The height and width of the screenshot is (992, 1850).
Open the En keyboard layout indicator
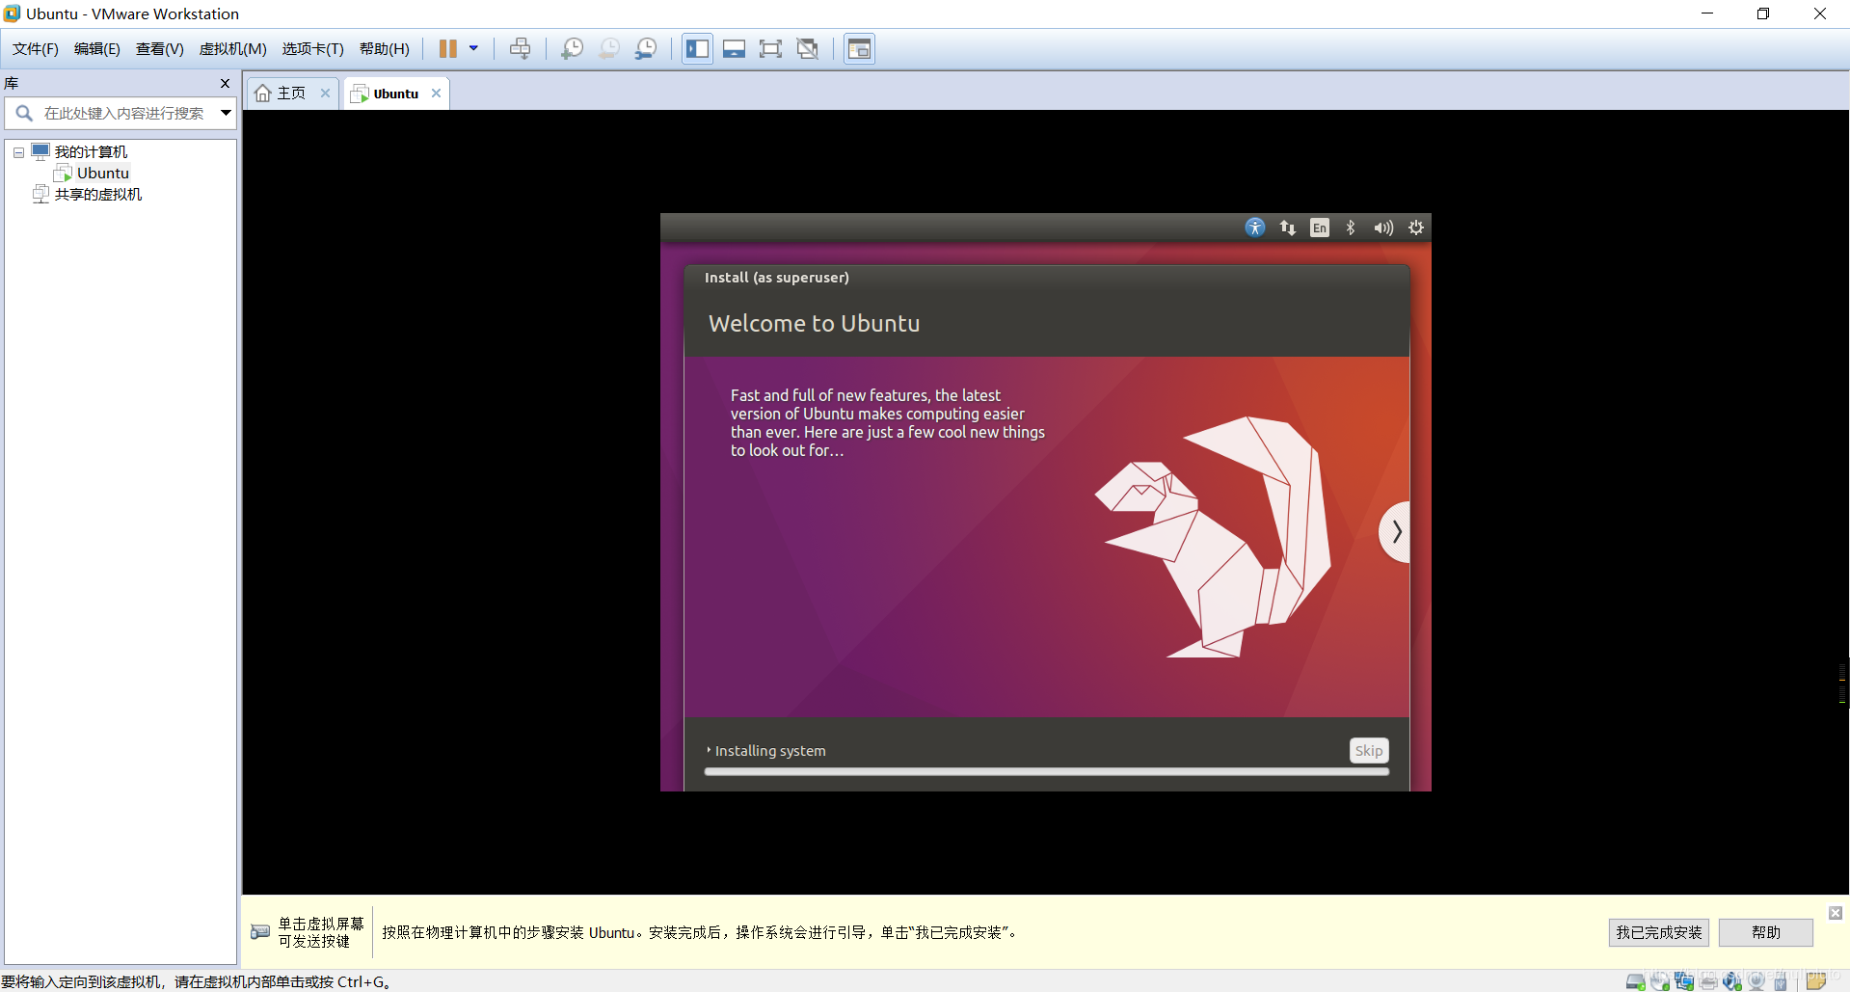[1320, 228]
